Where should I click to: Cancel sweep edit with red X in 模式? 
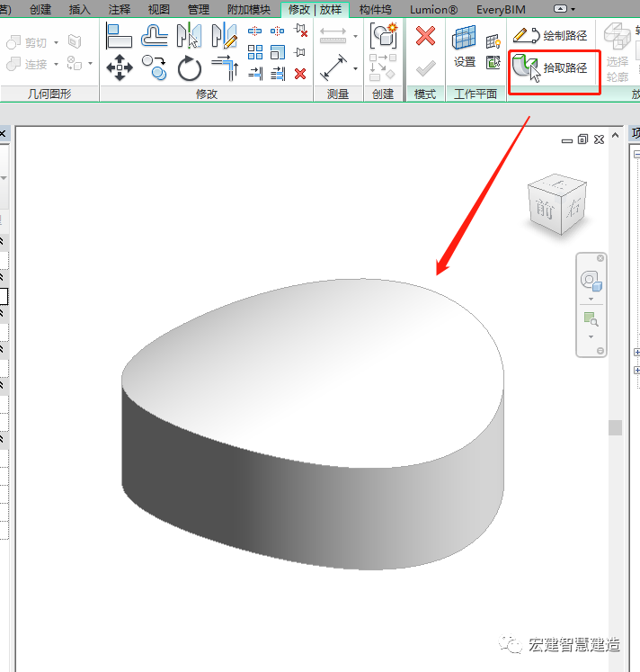426,36
